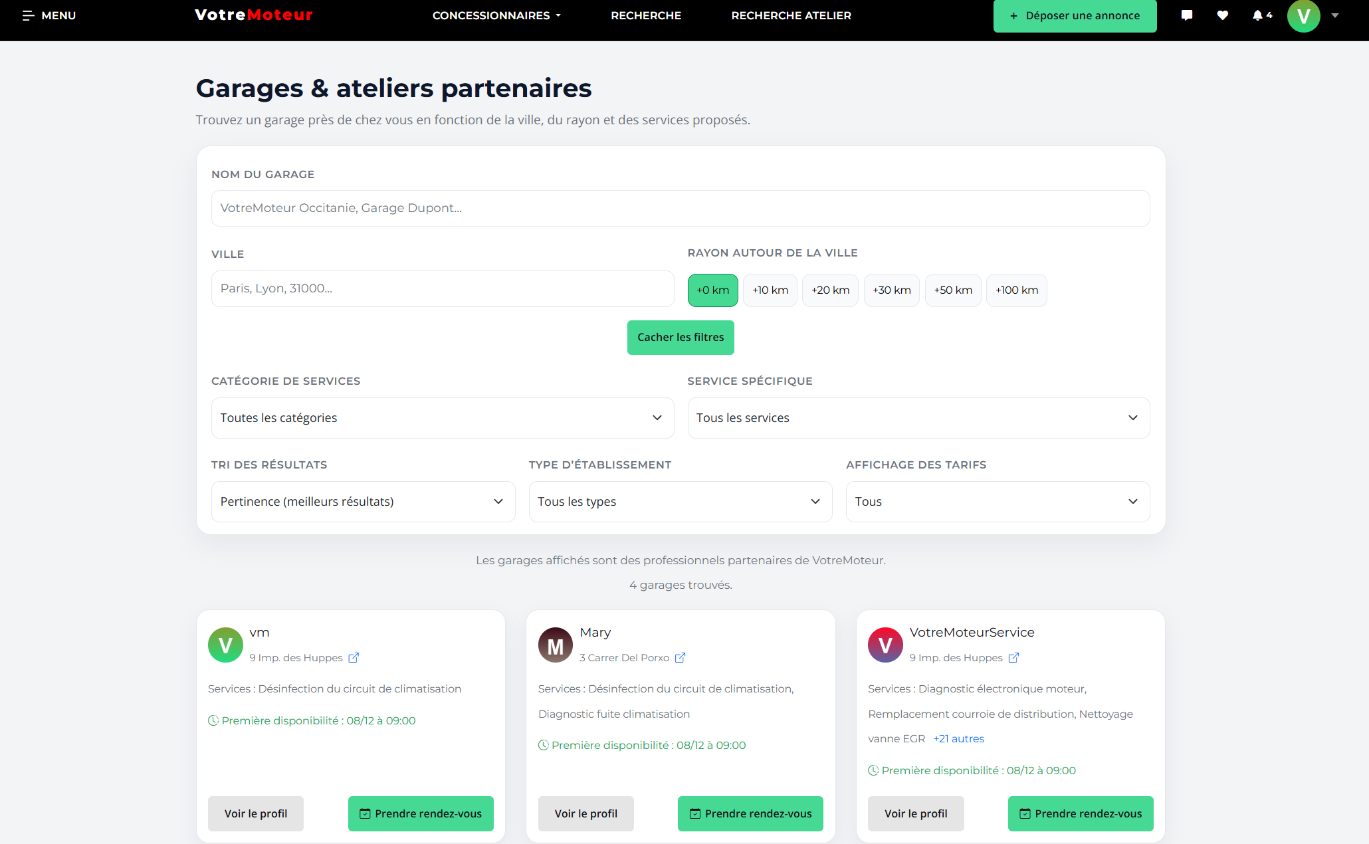The height and width of the screenshot is (844, 1369).
Task: Open the CONCESSIONNAIRES menu
Action: coord(496,15)
